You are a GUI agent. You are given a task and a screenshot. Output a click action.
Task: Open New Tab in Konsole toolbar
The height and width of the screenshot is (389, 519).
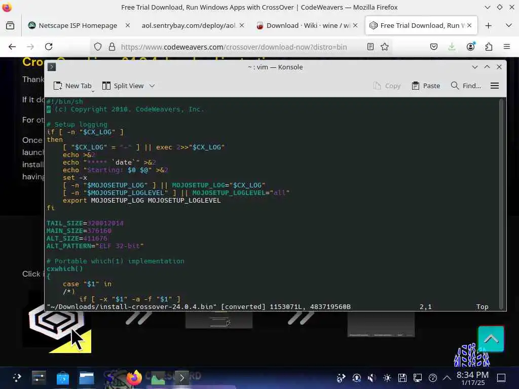pos(72,86)
